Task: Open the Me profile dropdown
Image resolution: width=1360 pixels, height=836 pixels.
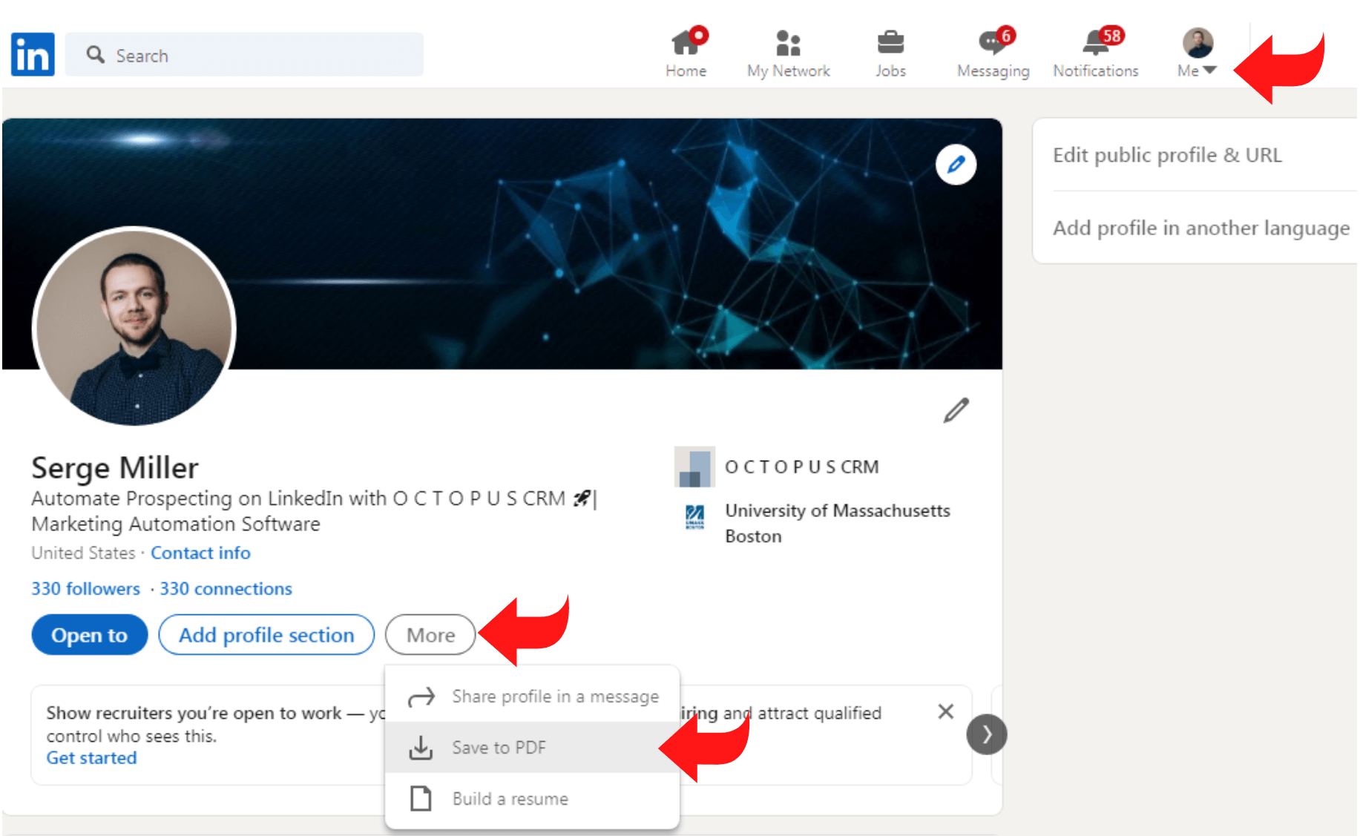Action: [x=1195, y=52]
